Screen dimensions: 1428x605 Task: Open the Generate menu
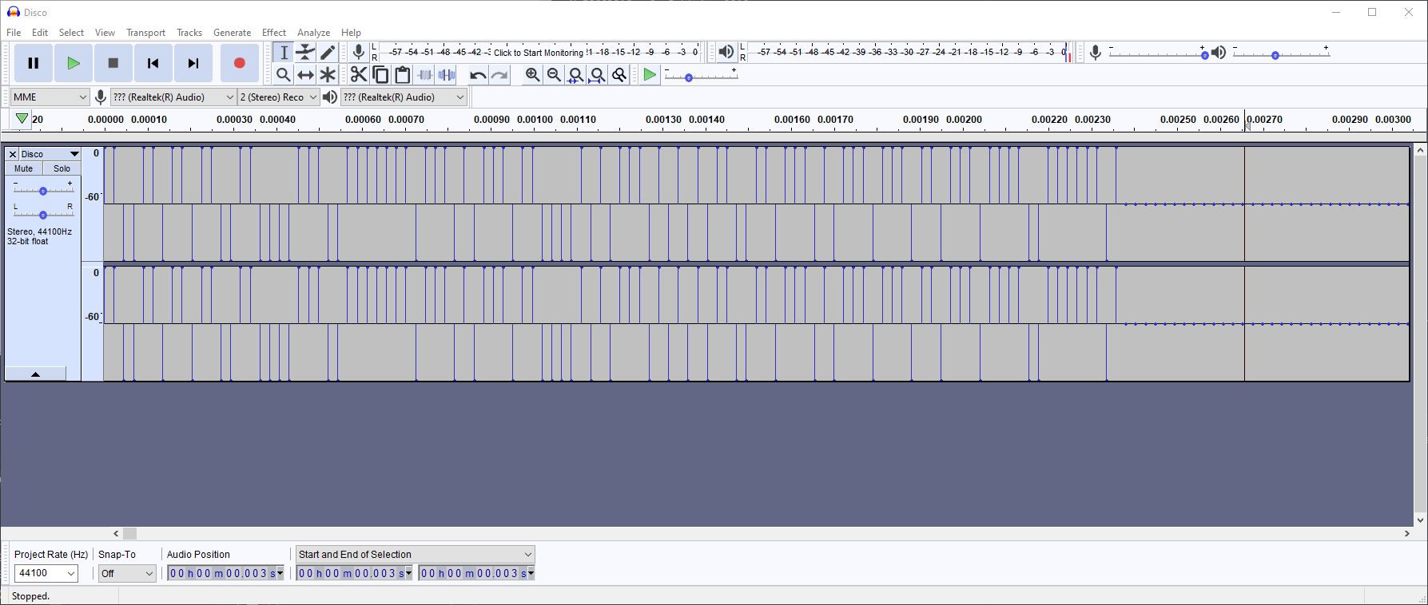click(233, 33)
